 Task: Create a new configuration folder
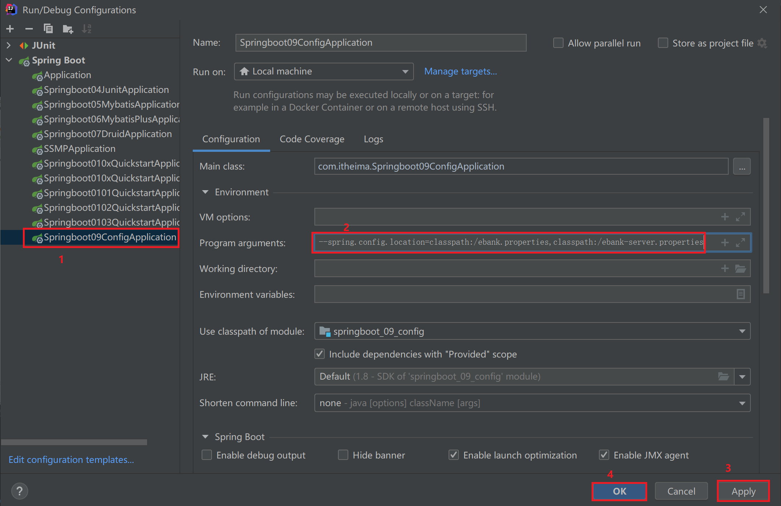point(68,29)
